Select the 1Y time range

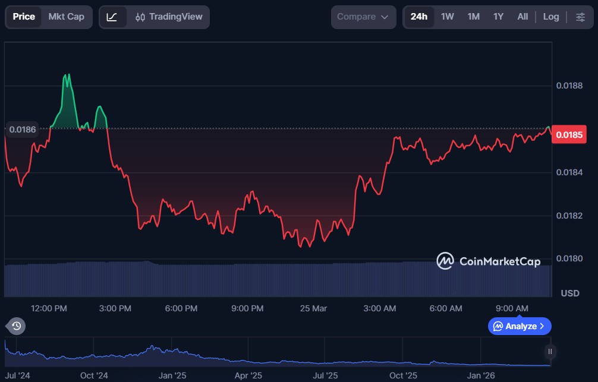(498, 17)
